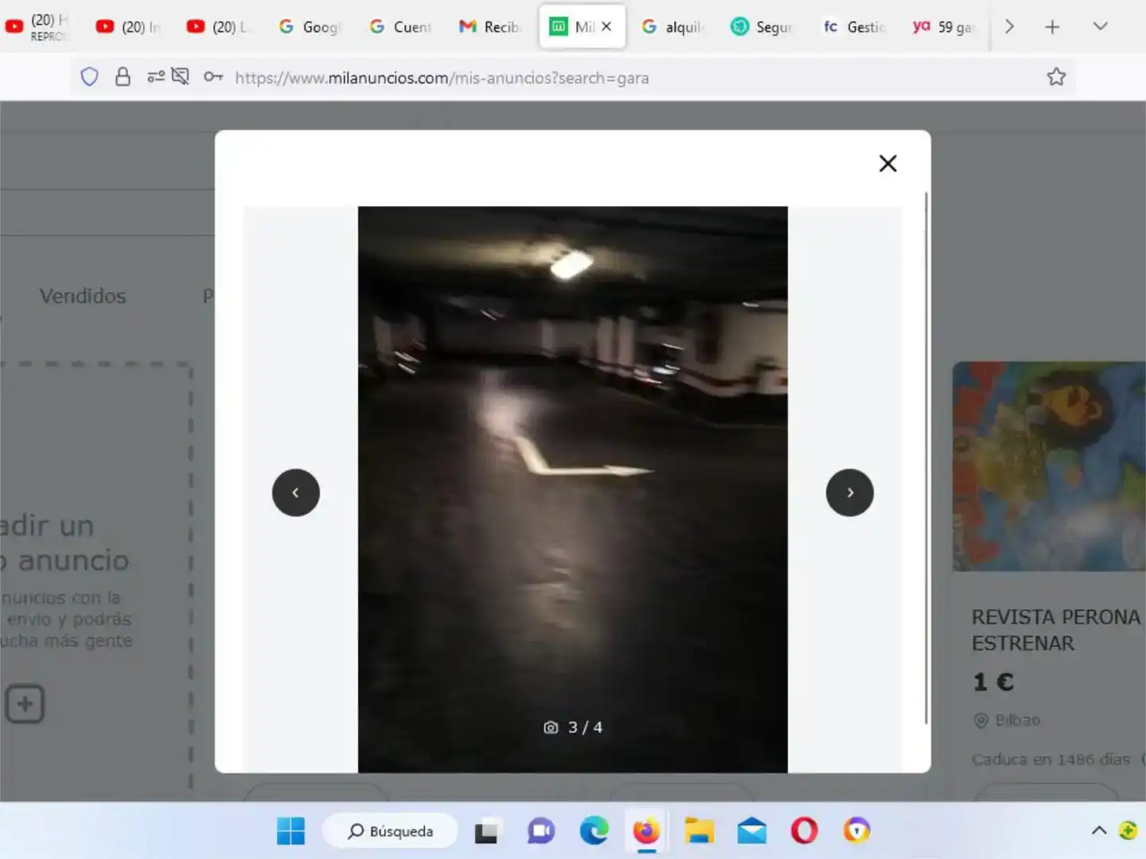Close the active Milanuncios tab
This screenshot has width=1146, height=859.
(606, 26)
